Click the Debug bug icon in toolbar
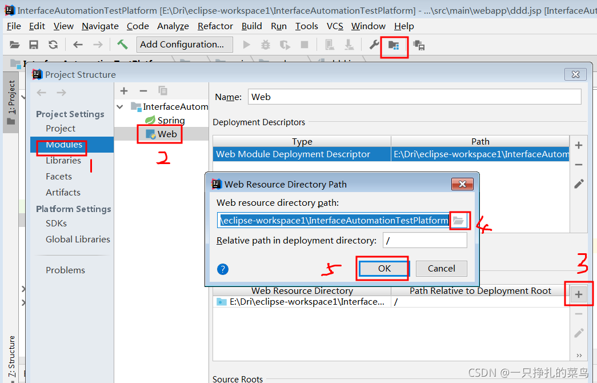Image resolution: width=597 pixels, height=383 pixels. tap(266, 45)
